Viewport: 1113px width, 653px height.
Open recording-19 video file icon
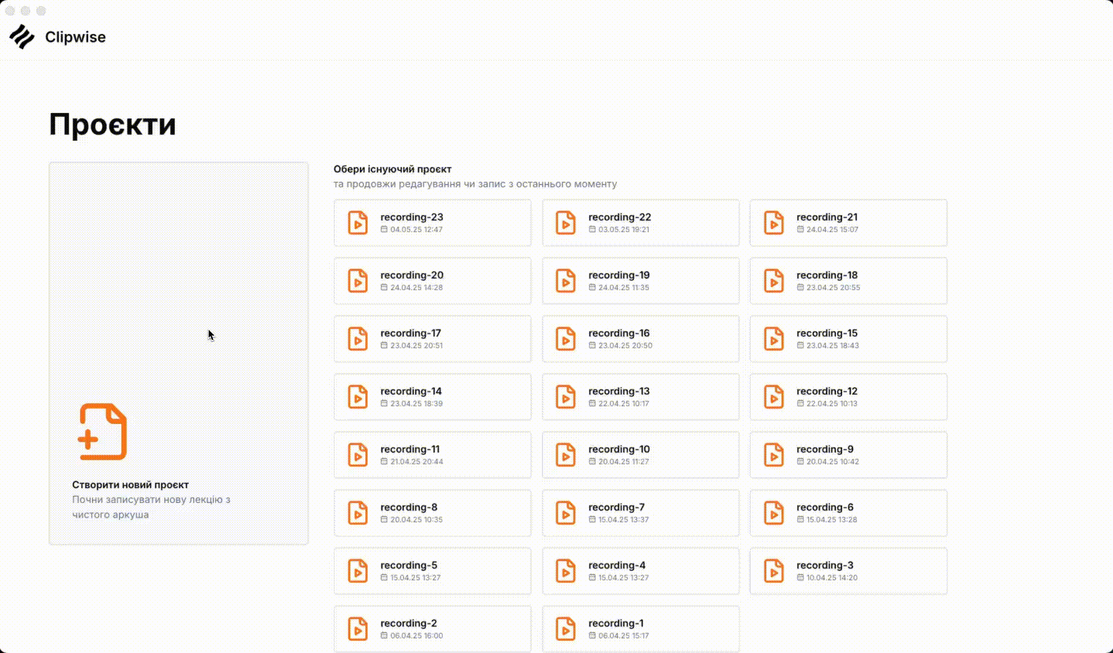tap(566, 281)
